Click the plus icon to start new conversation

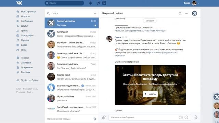click(x=95, y=13)
